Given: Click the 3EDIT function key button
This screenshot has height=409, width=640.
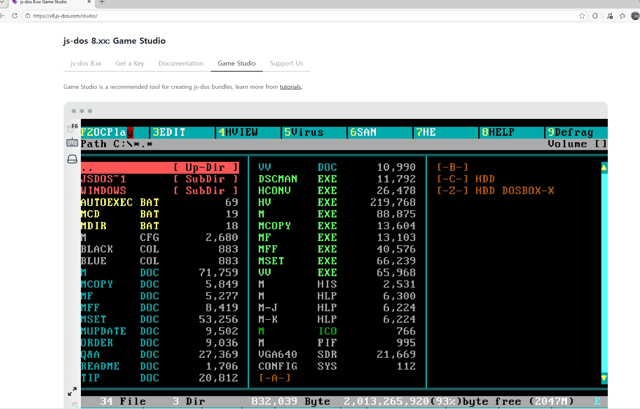Looking at the screenshot, I should tap(169, 133).
